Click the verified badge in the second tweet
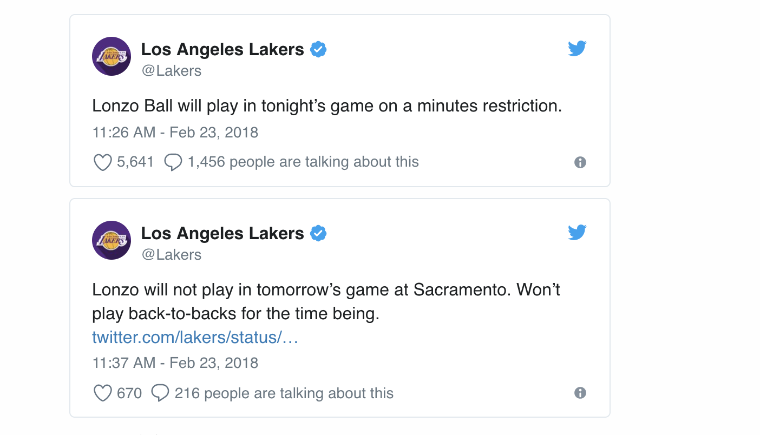 [x=318, y=234]
